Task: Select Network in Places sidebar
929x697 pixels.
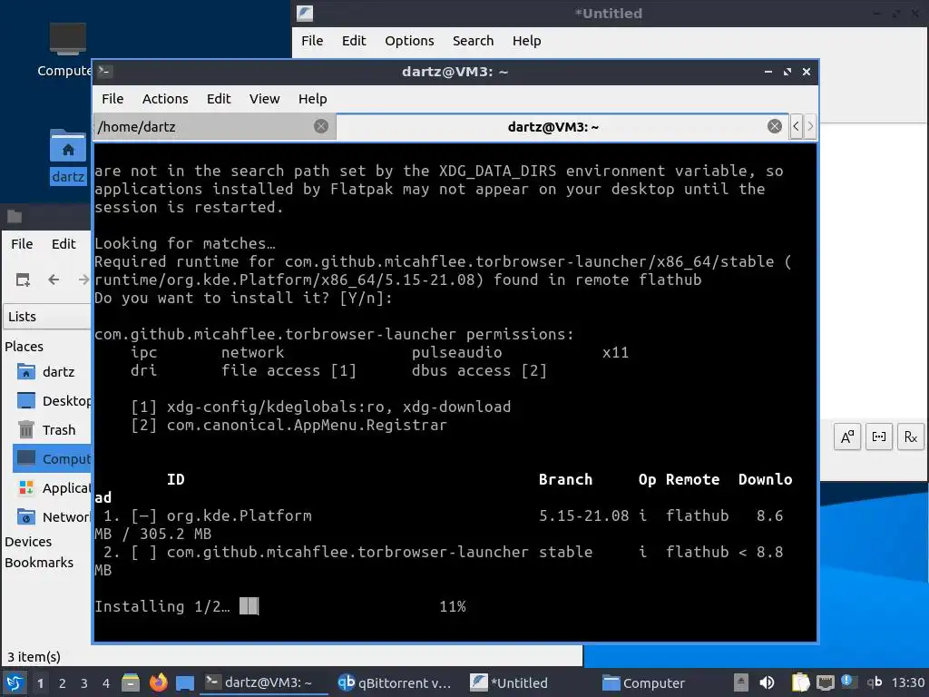Action: coord(52,517)
